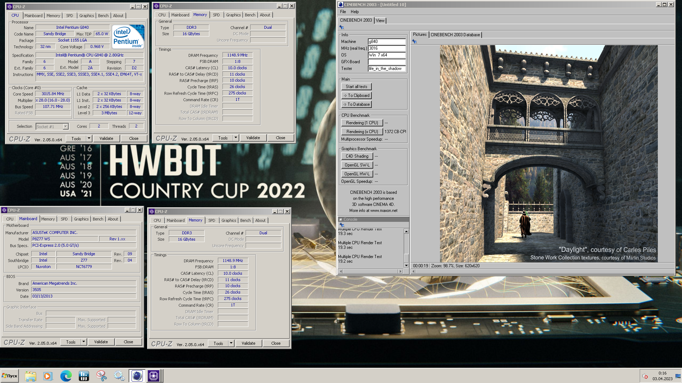
Task: Click pin icon under the Pictures tab
Action: click(414, 42)
